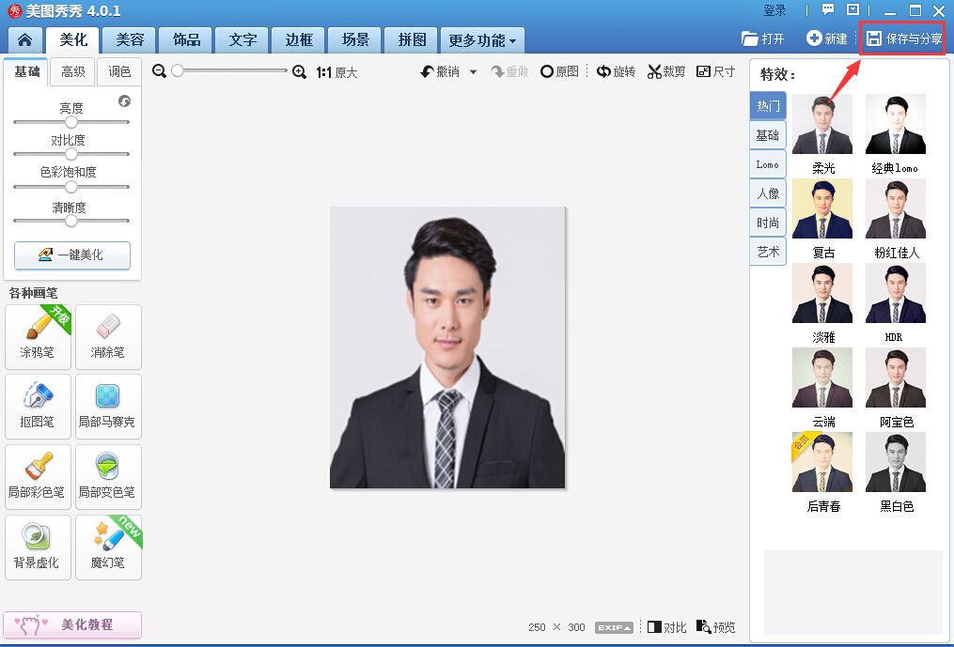Choose the 背景虚化 background blur tool

tap(38, 547)
